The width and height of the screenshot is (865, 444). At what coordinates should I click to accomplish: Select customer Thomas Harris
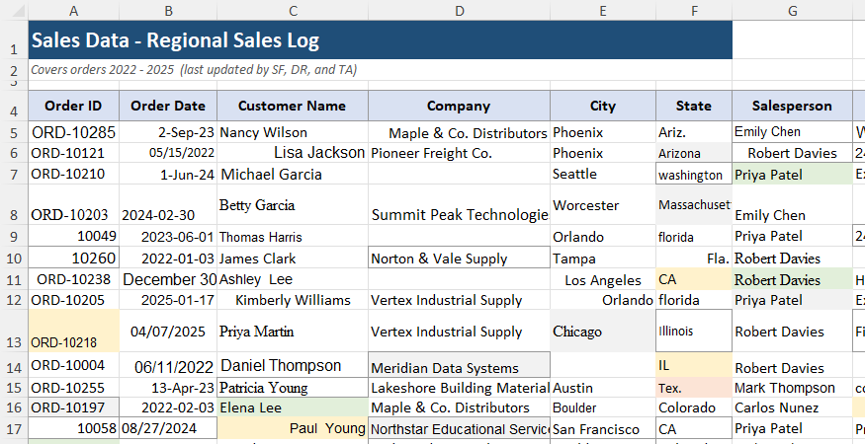[x=293, y=236]
